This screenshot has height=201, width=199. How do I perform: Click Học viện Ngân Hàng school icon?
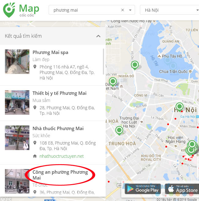tap(176, 146)
